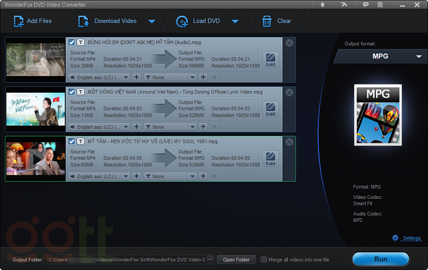428x270 pixels.
Task: Remove the MỘT VÒNG VIỆT NAM video from list
Action: pyautogui.click(x=289, y=92)
